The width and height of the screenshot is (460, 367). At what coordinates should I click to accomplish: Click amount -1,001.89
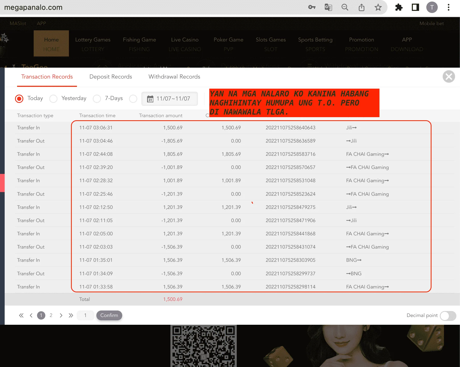(172, 167)
